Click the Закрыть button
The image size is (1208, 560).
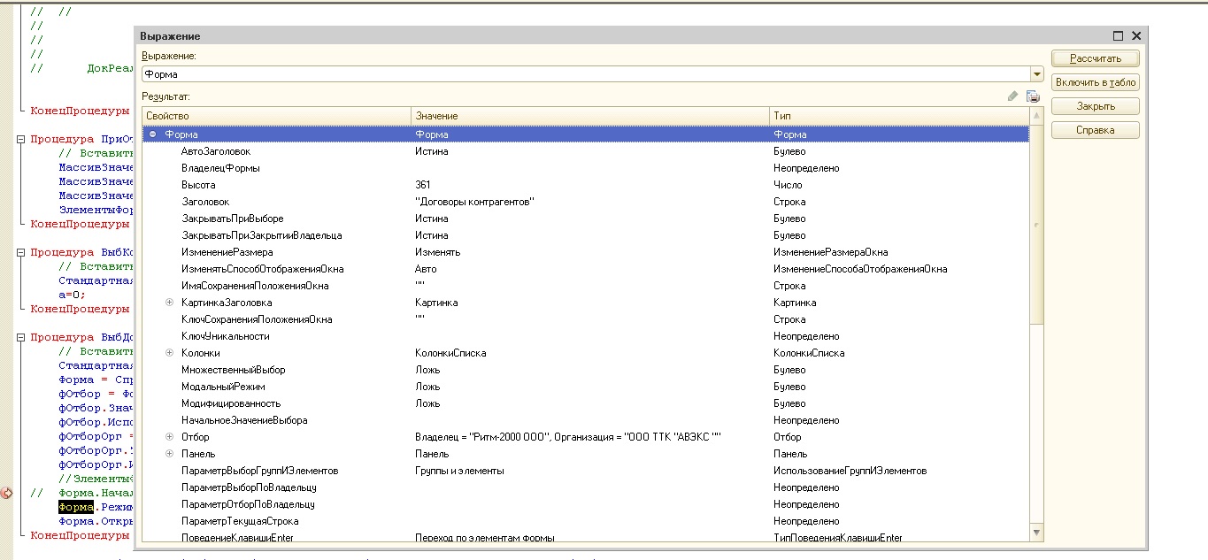point(1095,106)
